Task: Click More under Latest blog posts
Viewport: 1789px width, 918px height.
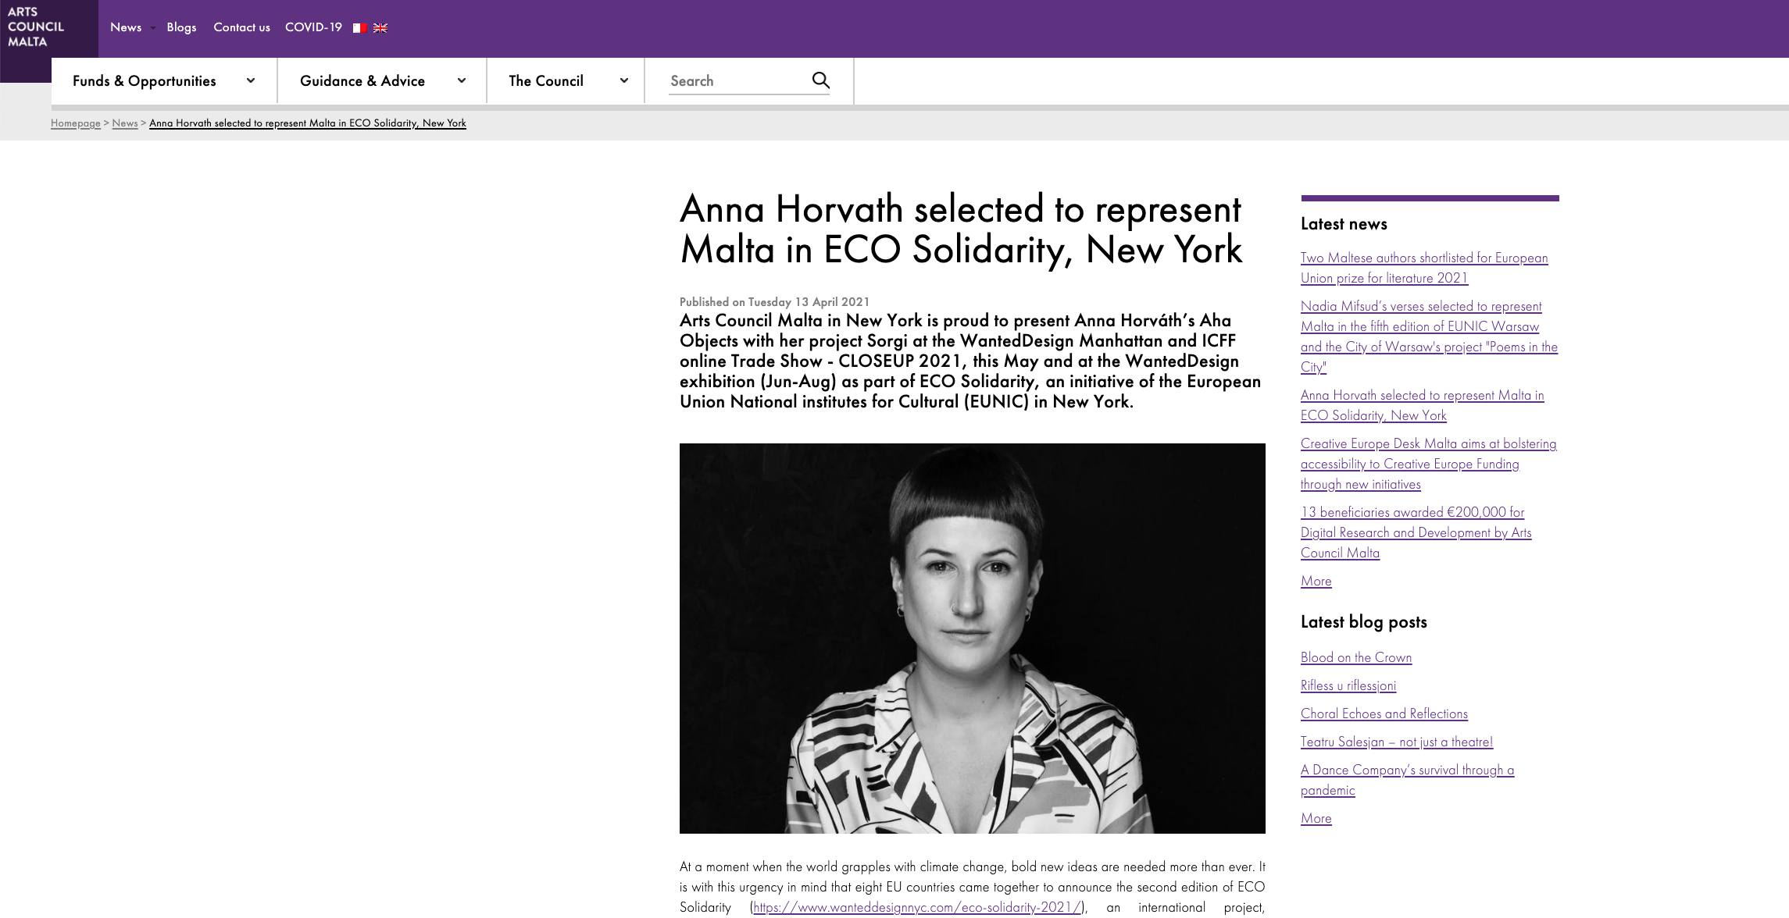Action: 1316,818
